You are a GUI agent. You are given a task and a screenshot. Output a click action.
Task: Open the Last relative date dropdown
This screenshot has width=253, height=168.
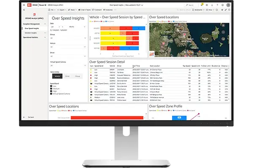pos(55,27)
